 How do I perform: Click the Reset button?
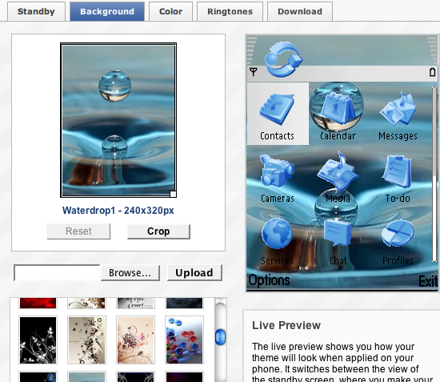pos(78,231)
